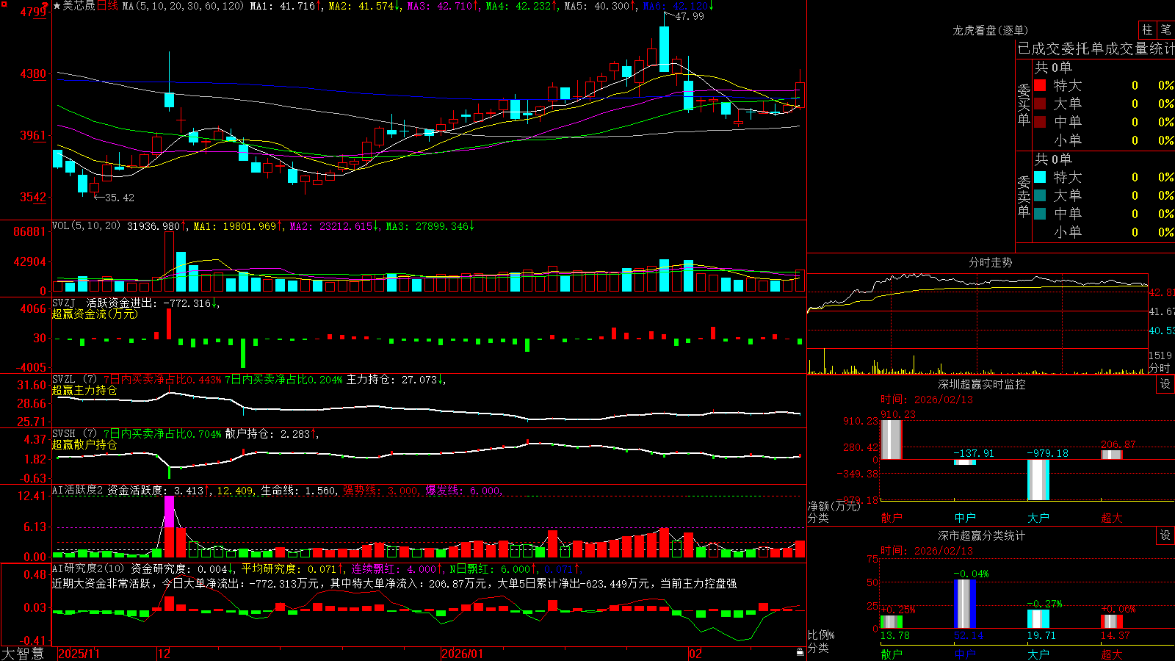Click the 2026/01 timeline marker
The image size is (1175, 661).
tap(463, 654)
